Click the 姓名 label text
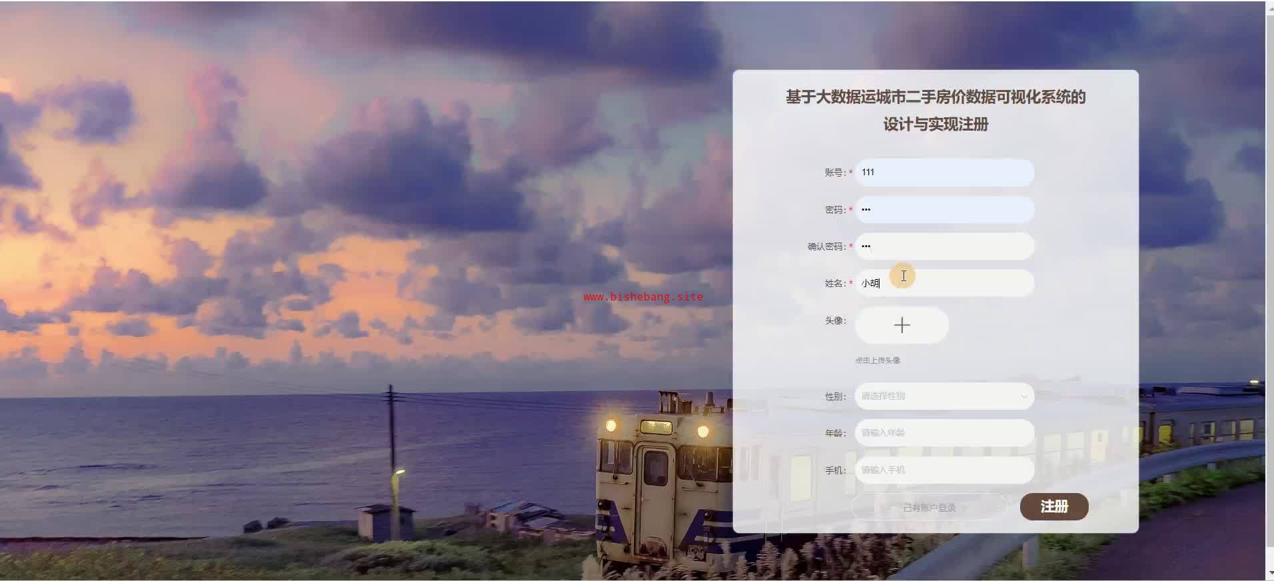Viewport: 1274px width, 581px height. click(x=835, y=283)
